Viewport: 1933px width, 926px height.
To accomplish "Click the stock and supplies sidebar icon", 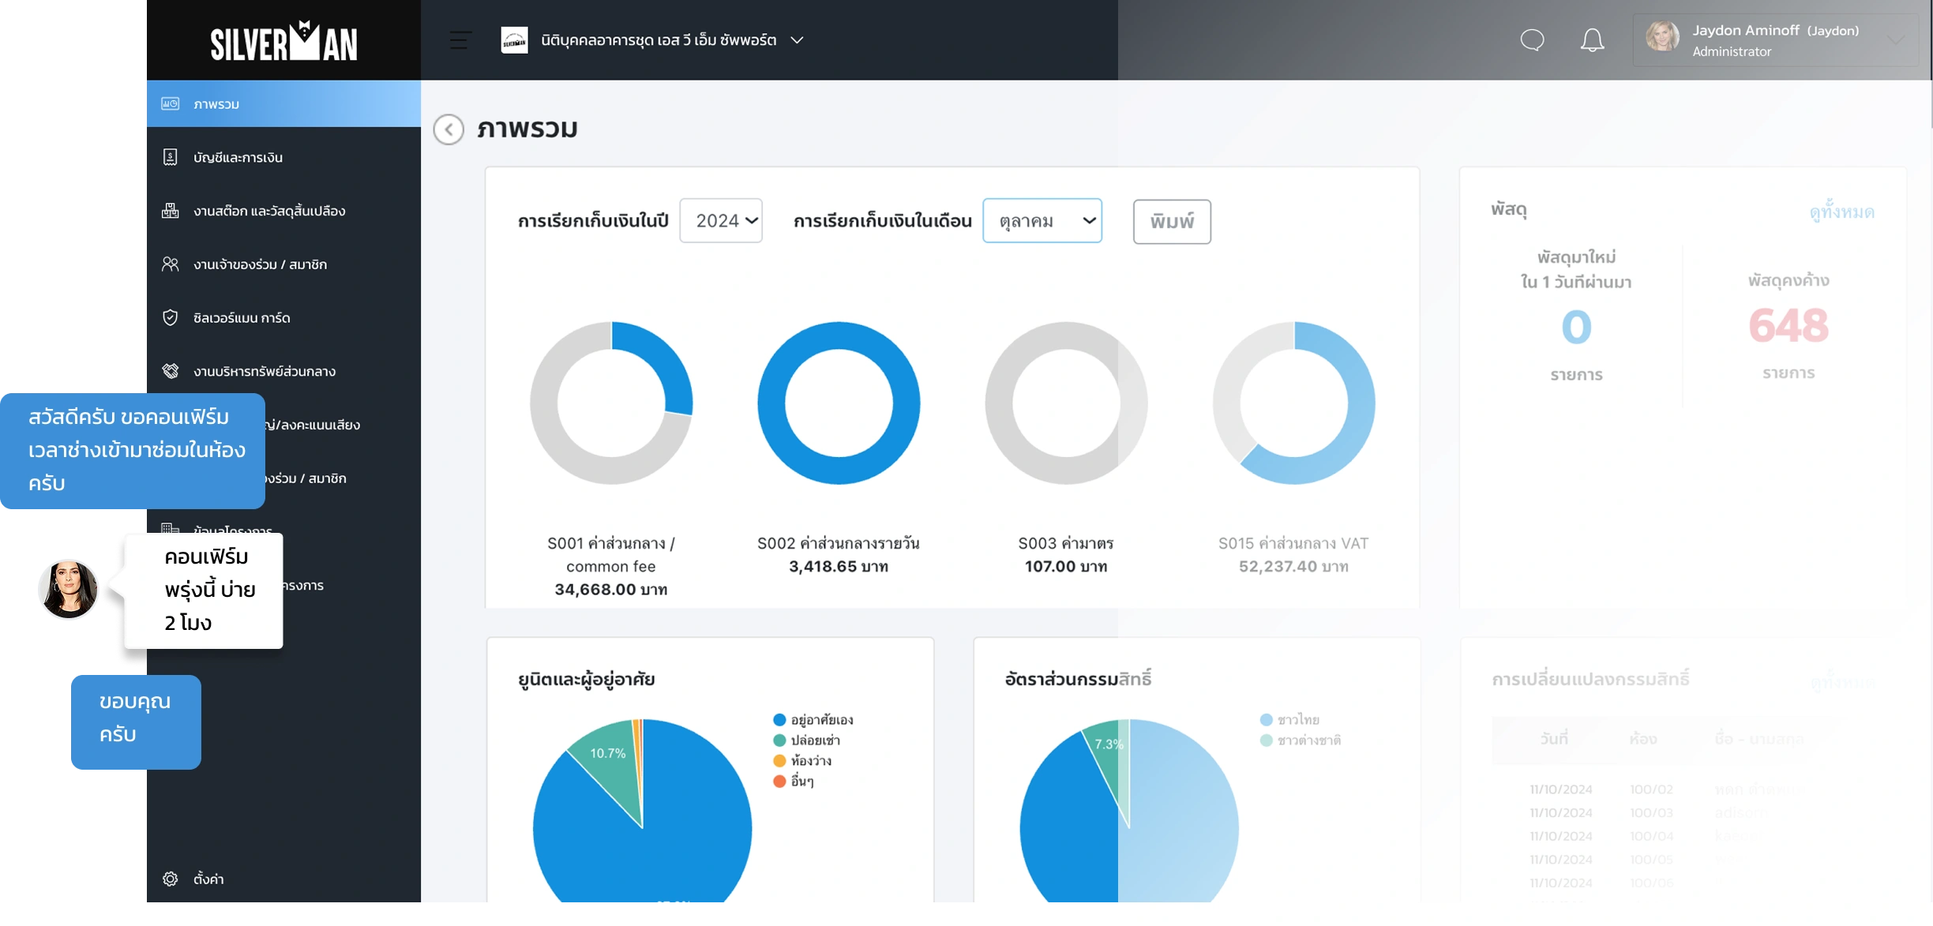I will point(170,211).
